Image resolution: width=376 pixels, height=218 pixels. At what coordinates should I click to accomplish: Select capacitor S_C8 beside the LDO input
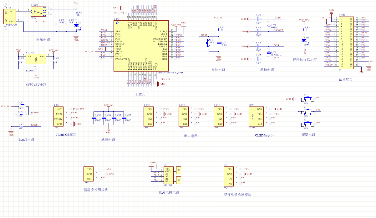pyautogui.click(x=18, y=60)
